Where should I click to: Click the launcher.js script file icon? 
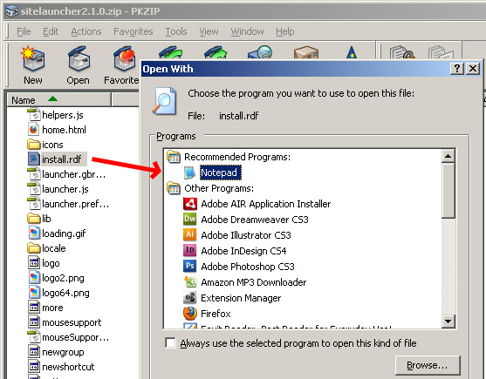point(34,189)
